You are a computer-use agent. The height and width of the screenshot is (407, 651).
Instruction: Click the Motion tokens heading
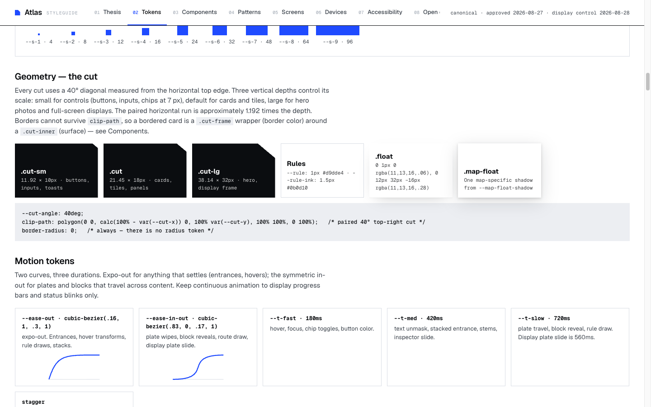tap(44, 261)
